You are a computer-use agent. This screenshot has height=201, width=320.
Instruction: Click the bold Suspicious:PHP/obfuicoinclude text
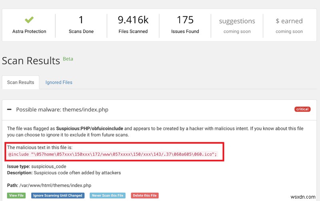click(x=90, y=129)
